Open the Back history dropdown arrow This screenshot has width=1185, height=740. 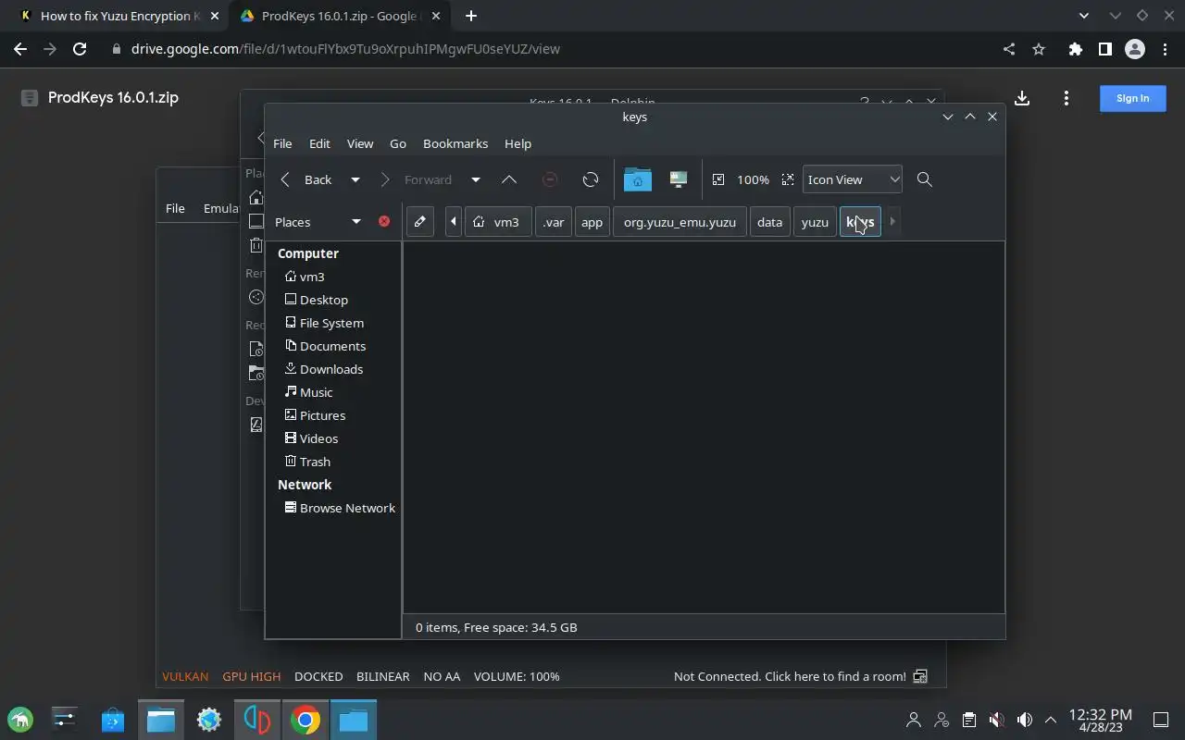[x=355, y=179]
